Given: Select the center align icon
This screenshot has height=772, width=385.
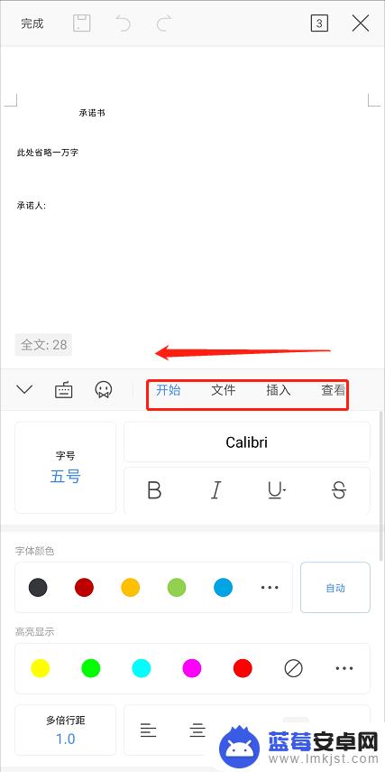Looking at the screenshot, I should [197, 730].
